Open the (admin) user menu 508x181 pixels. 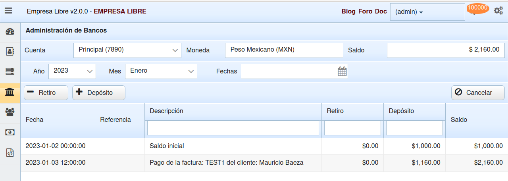pos(427,12)
